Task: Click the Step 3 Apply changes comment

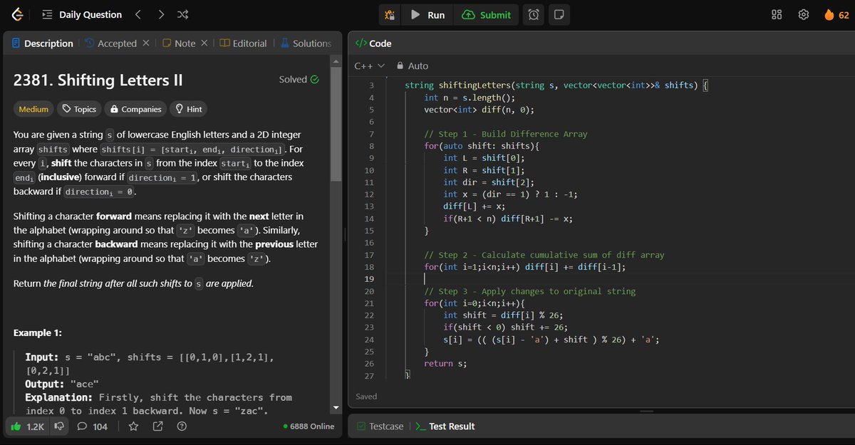Action: tap(530, 291)
